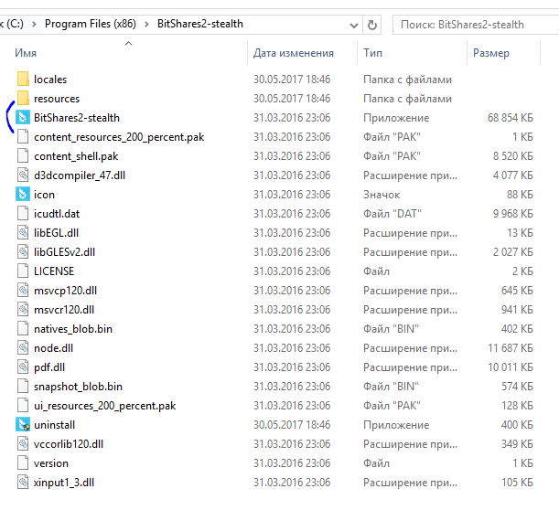Click the pdf.dll file icon

(23, 367)
